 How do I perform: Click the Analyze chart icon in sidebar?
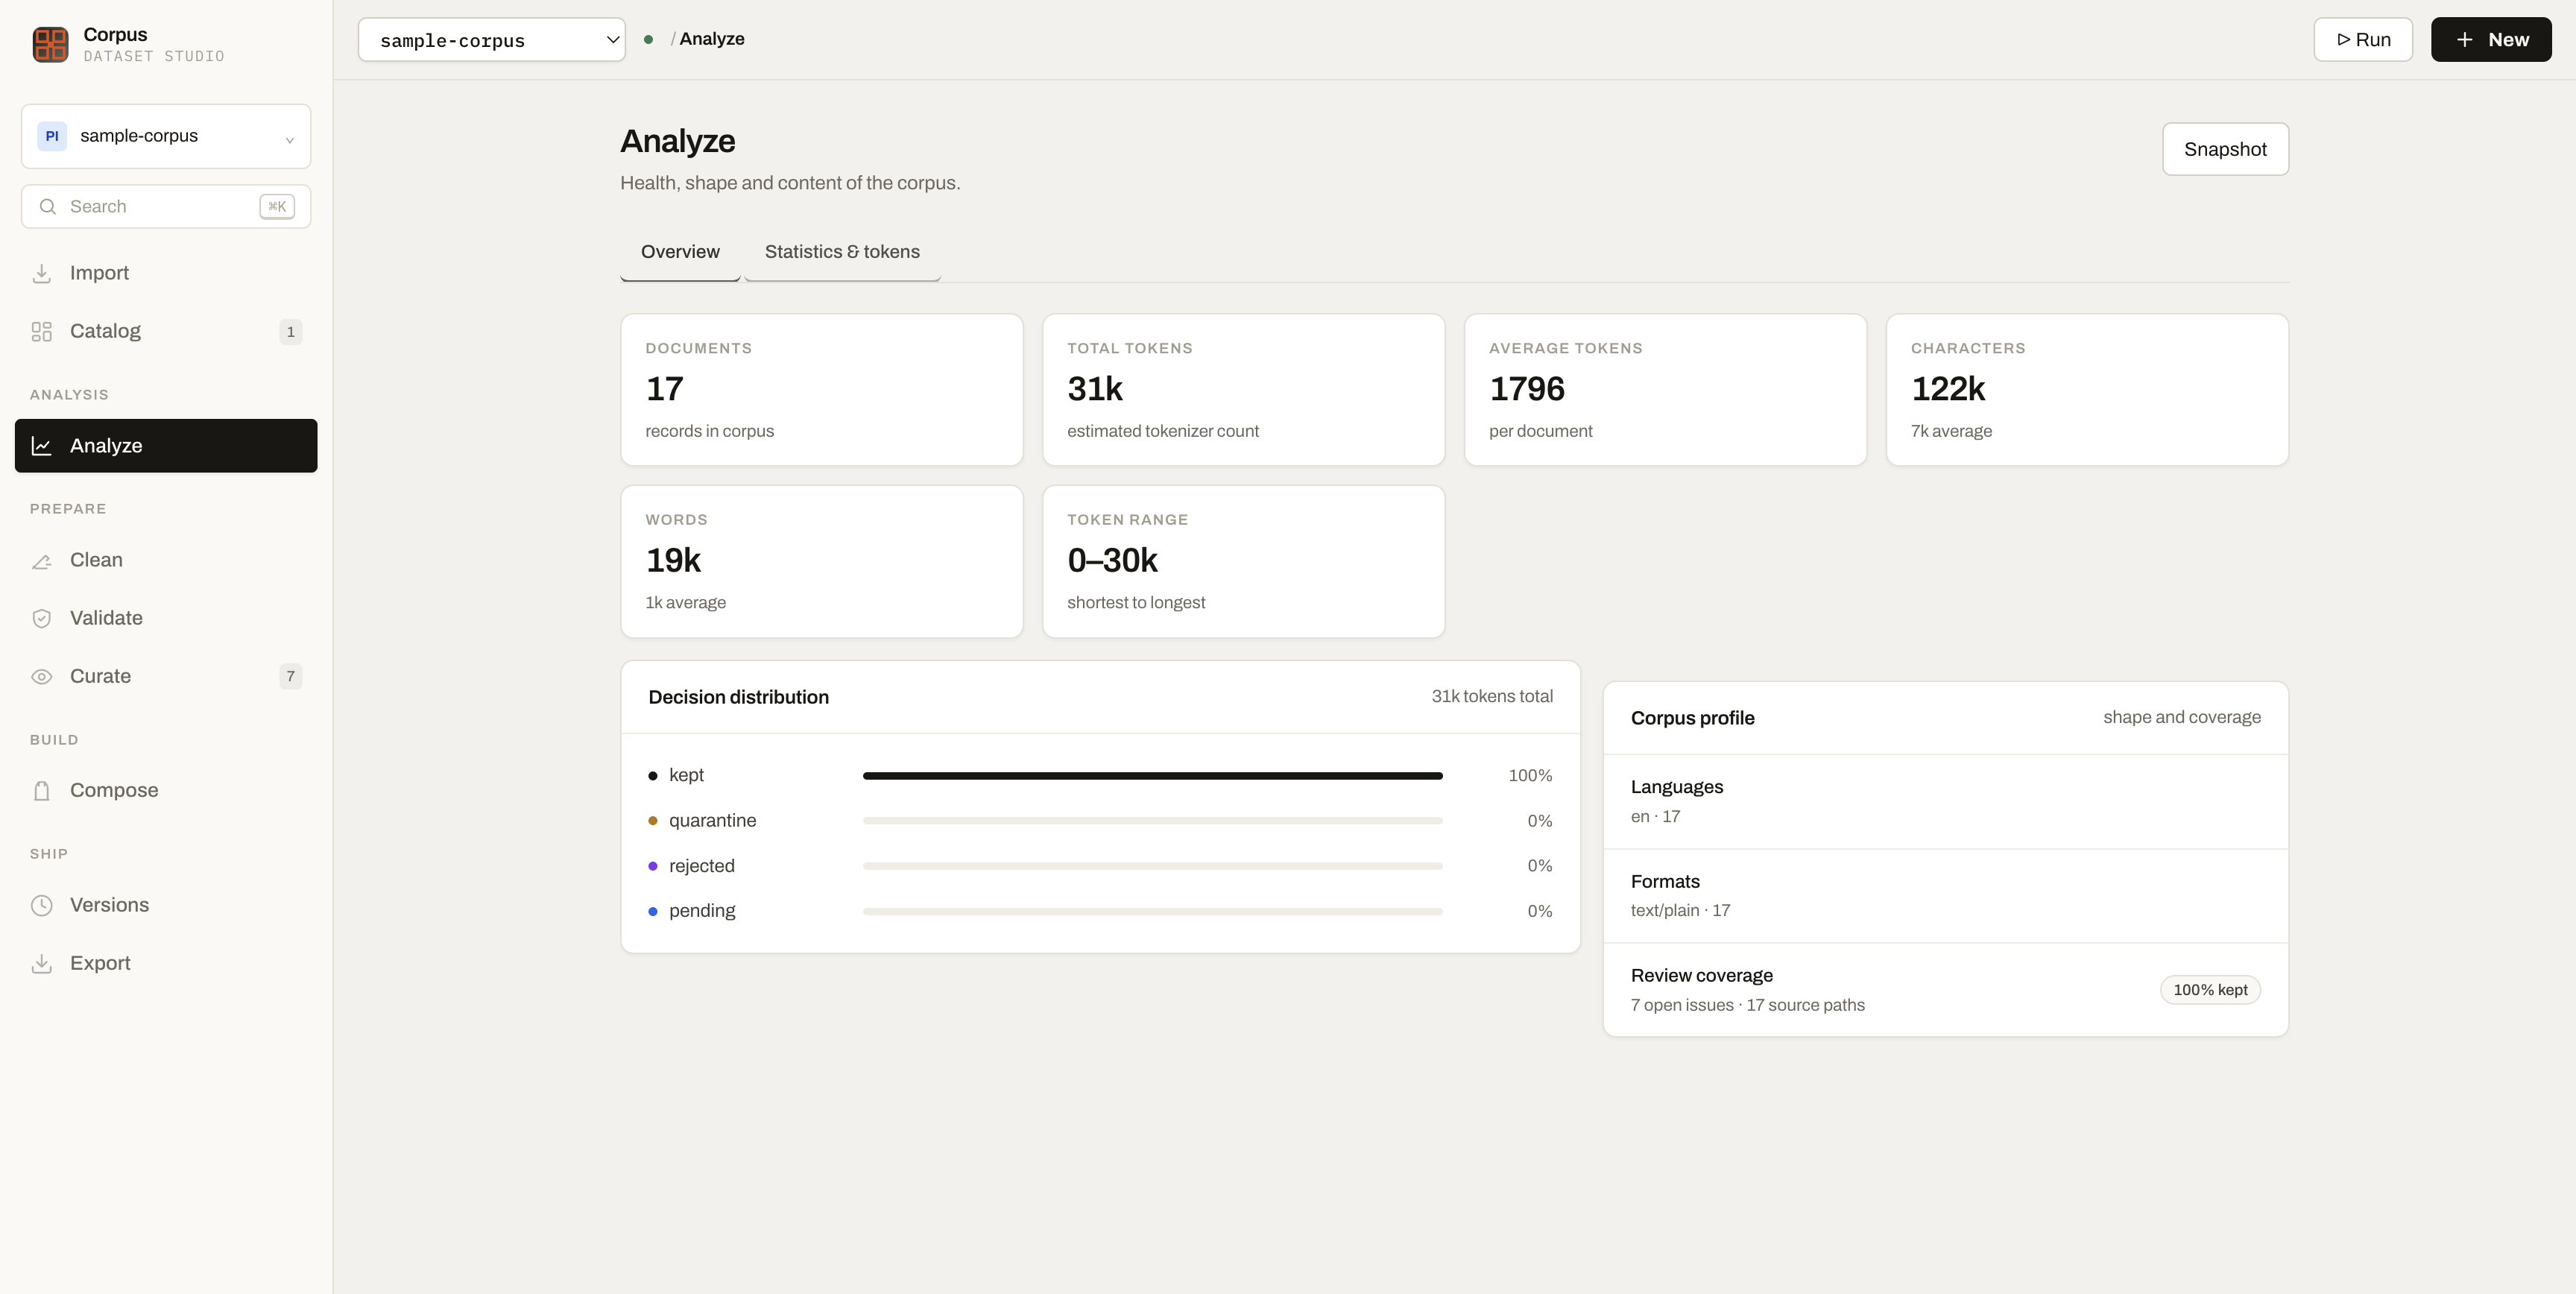41,446
